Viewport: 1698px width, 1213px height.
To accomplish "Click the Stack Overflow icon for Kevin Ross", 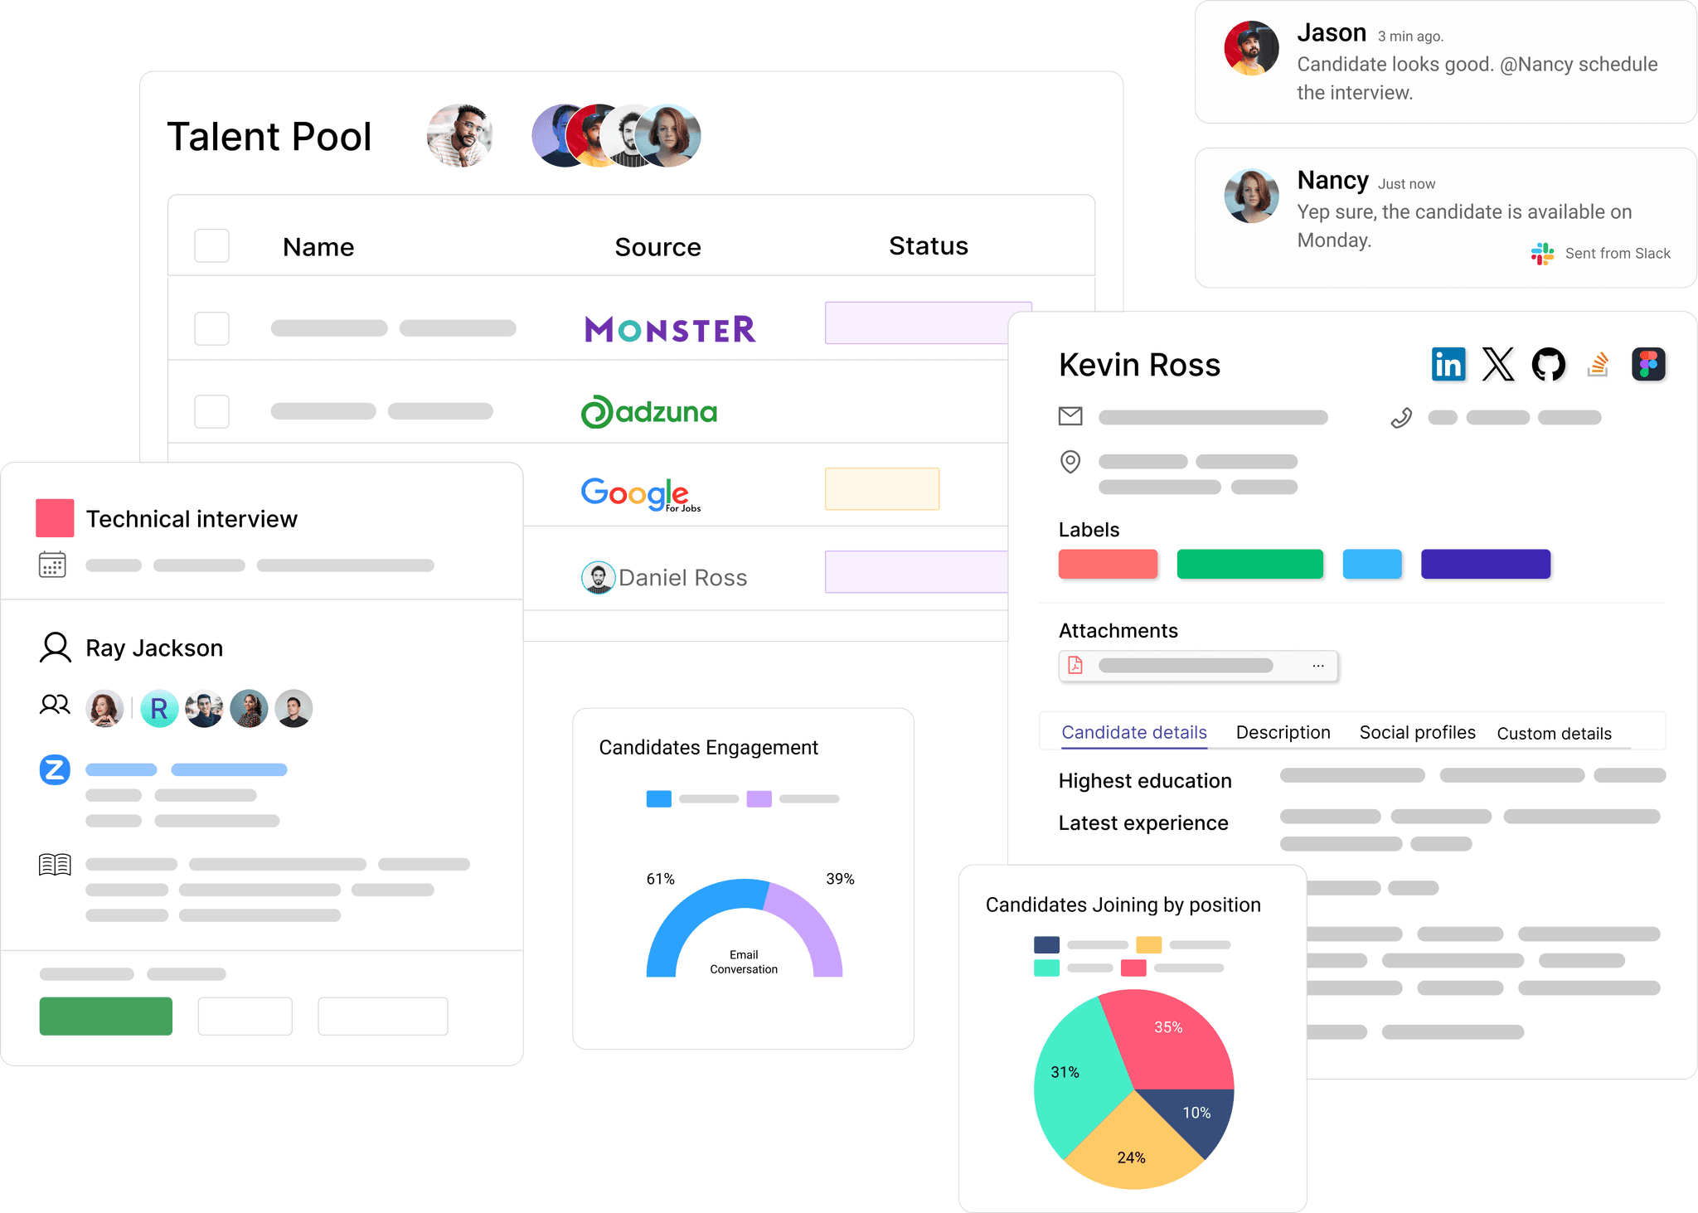I will pyautogui.click(x=1597, y=365).
